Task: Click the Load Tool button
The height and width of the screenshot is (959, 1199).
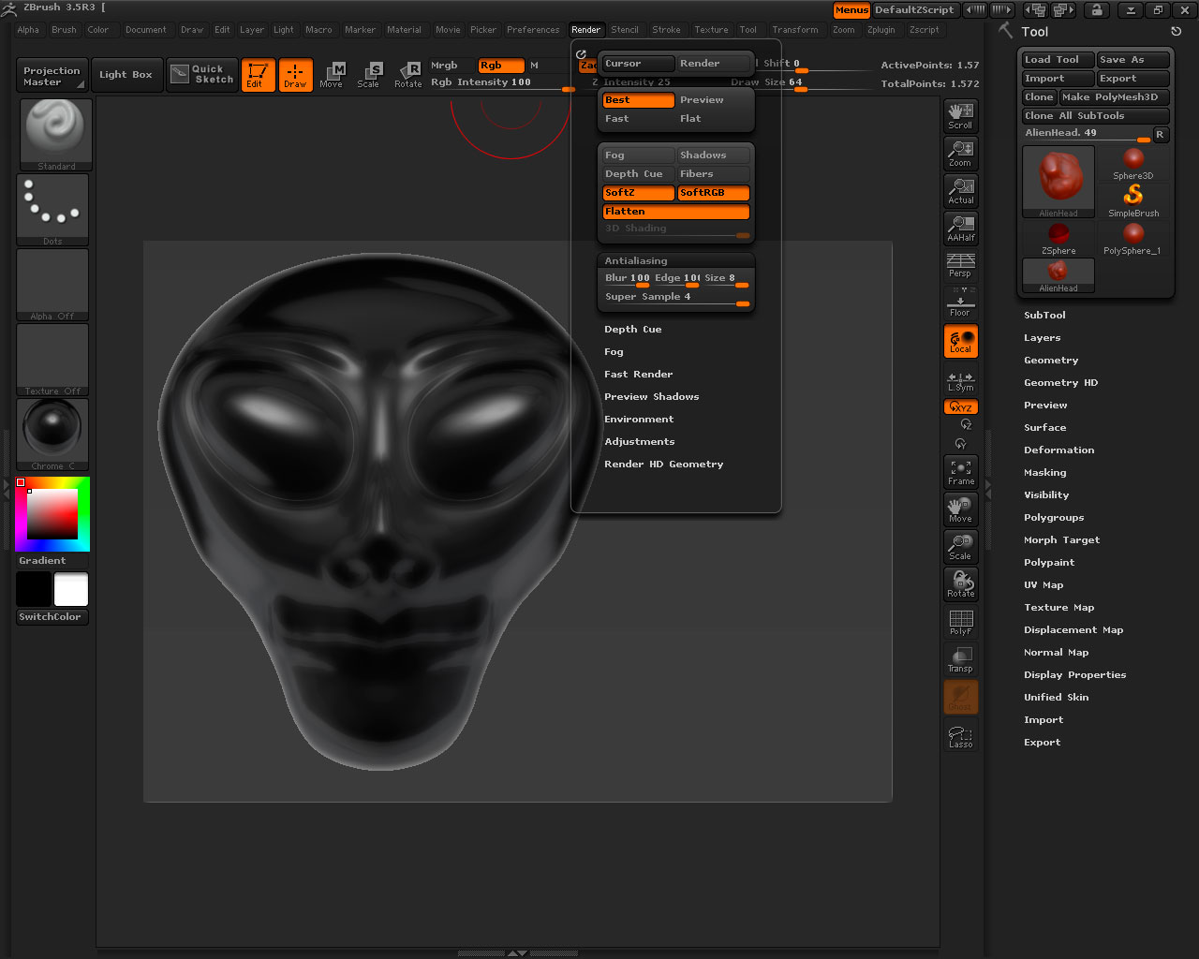Action: pyautogui.click(x=1057, y=60)
